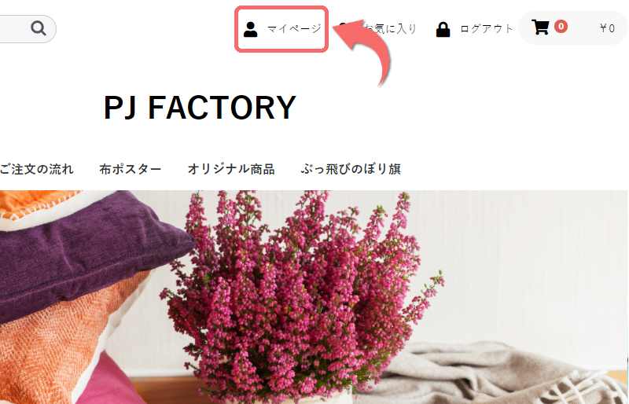Click the ログアウト logout link
629x404 pixels.
[487, 29]
